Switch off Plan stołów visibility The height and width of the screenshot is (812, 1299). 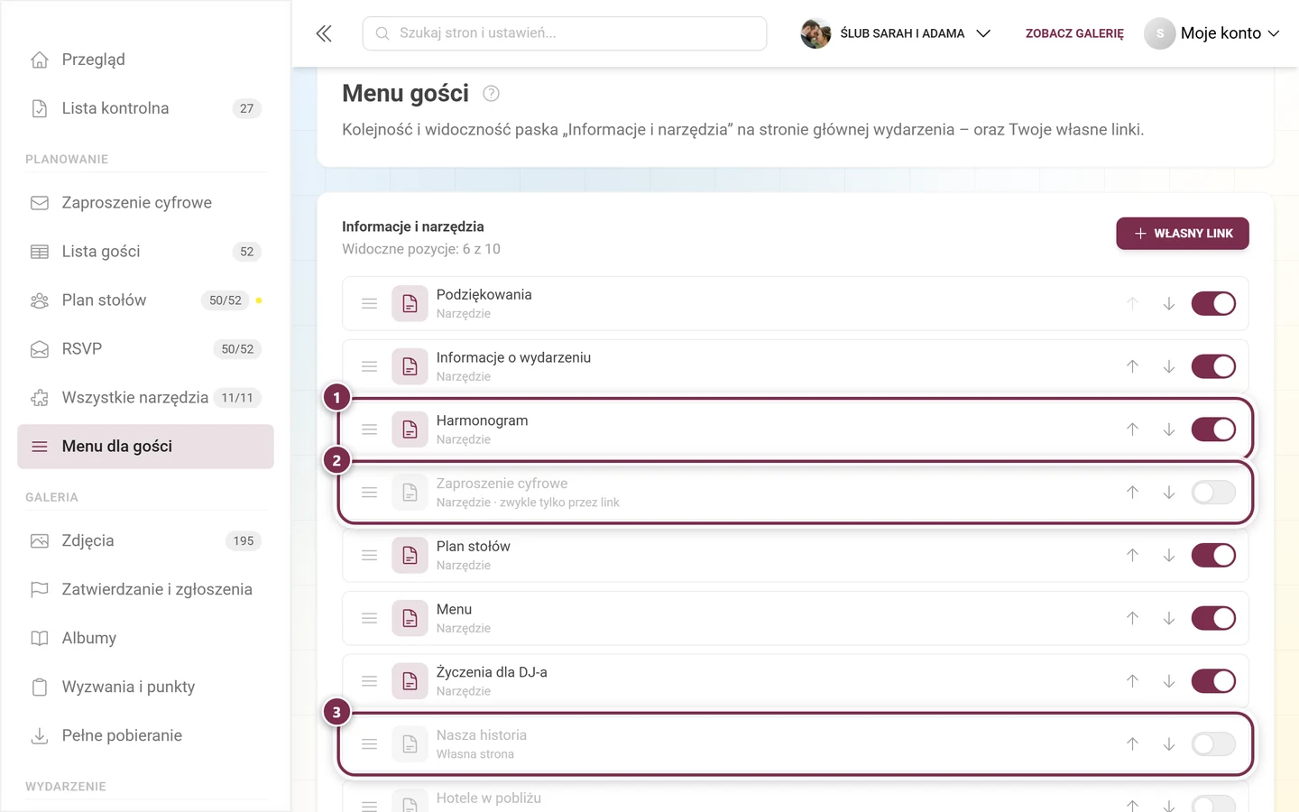pos(1213,556)
